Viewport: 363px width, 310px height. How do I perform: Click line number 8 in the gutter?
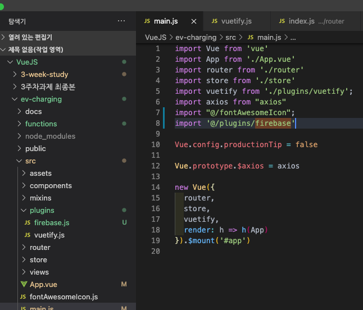(158, 124)
